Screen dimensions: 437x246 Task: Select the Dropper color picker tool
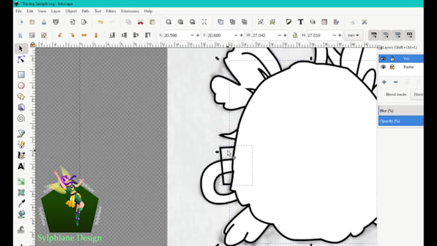pyautogui.click(x=21, y=204)
